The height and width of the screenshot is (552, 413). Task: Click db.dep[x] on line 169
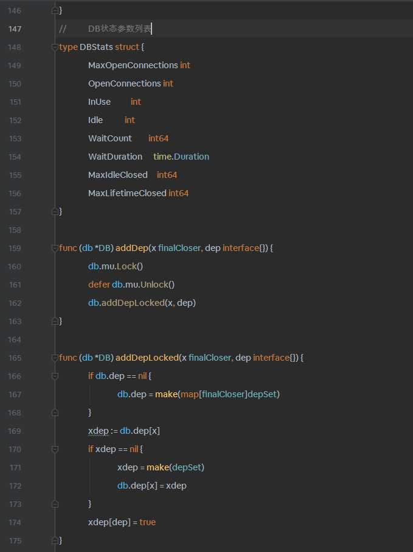(x=139, y=431)
